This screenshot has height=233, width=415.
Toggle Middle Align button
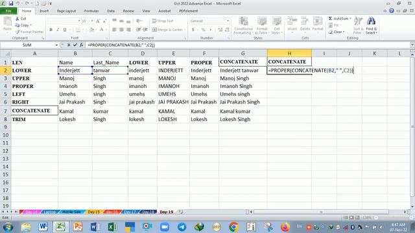point(121,21)
